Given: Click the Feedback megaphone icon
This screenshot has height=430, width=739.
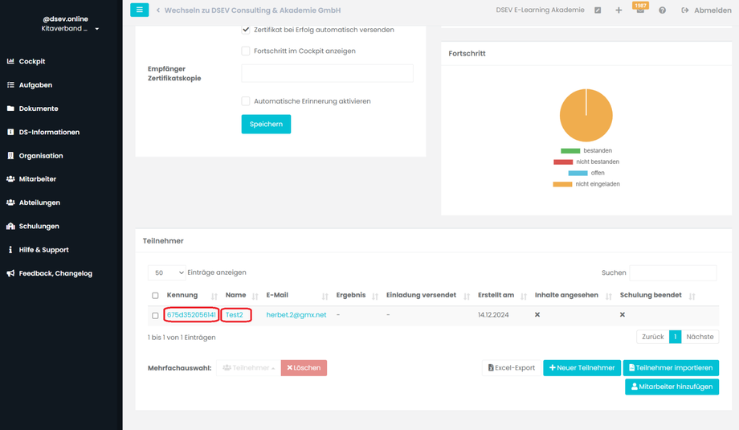Looking at the screenshot, I should 10,273.
